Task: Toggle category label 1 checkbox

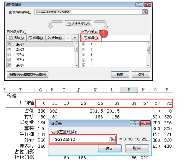Action: tap(83, 44)
